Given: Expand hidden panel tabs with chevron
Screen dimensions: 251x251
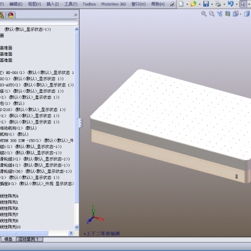Looking at the screenshot, I should tap(75, 15).
